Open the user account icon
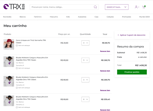The height and width of the screenshot is (111, 153). 136,7
